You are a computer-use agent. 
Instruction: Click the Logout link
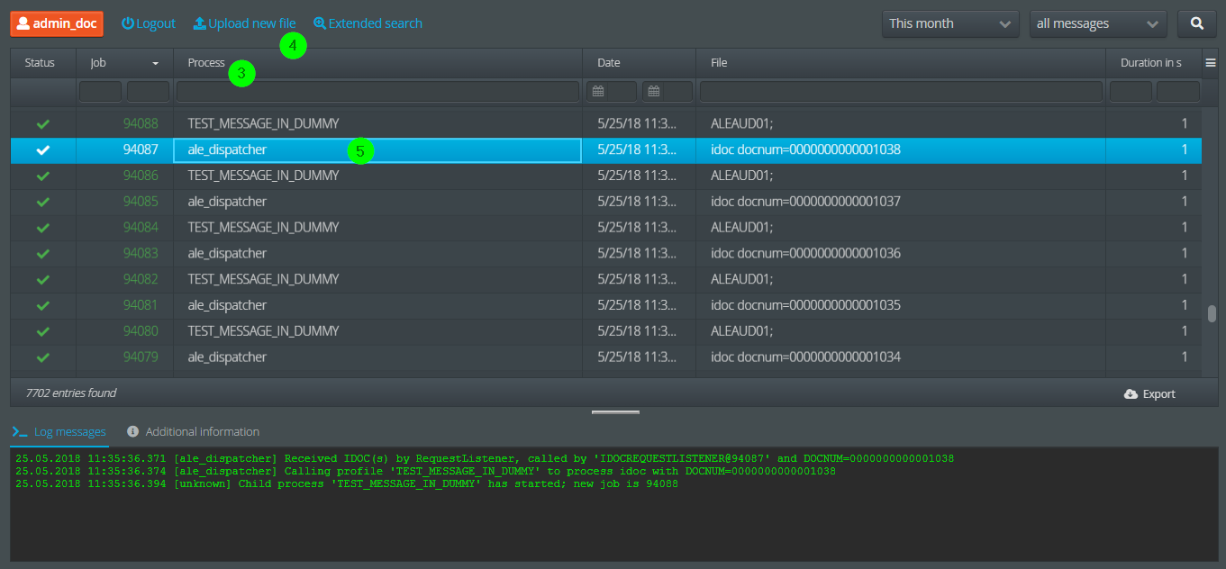pyautogui.click(x=149, y=23)
